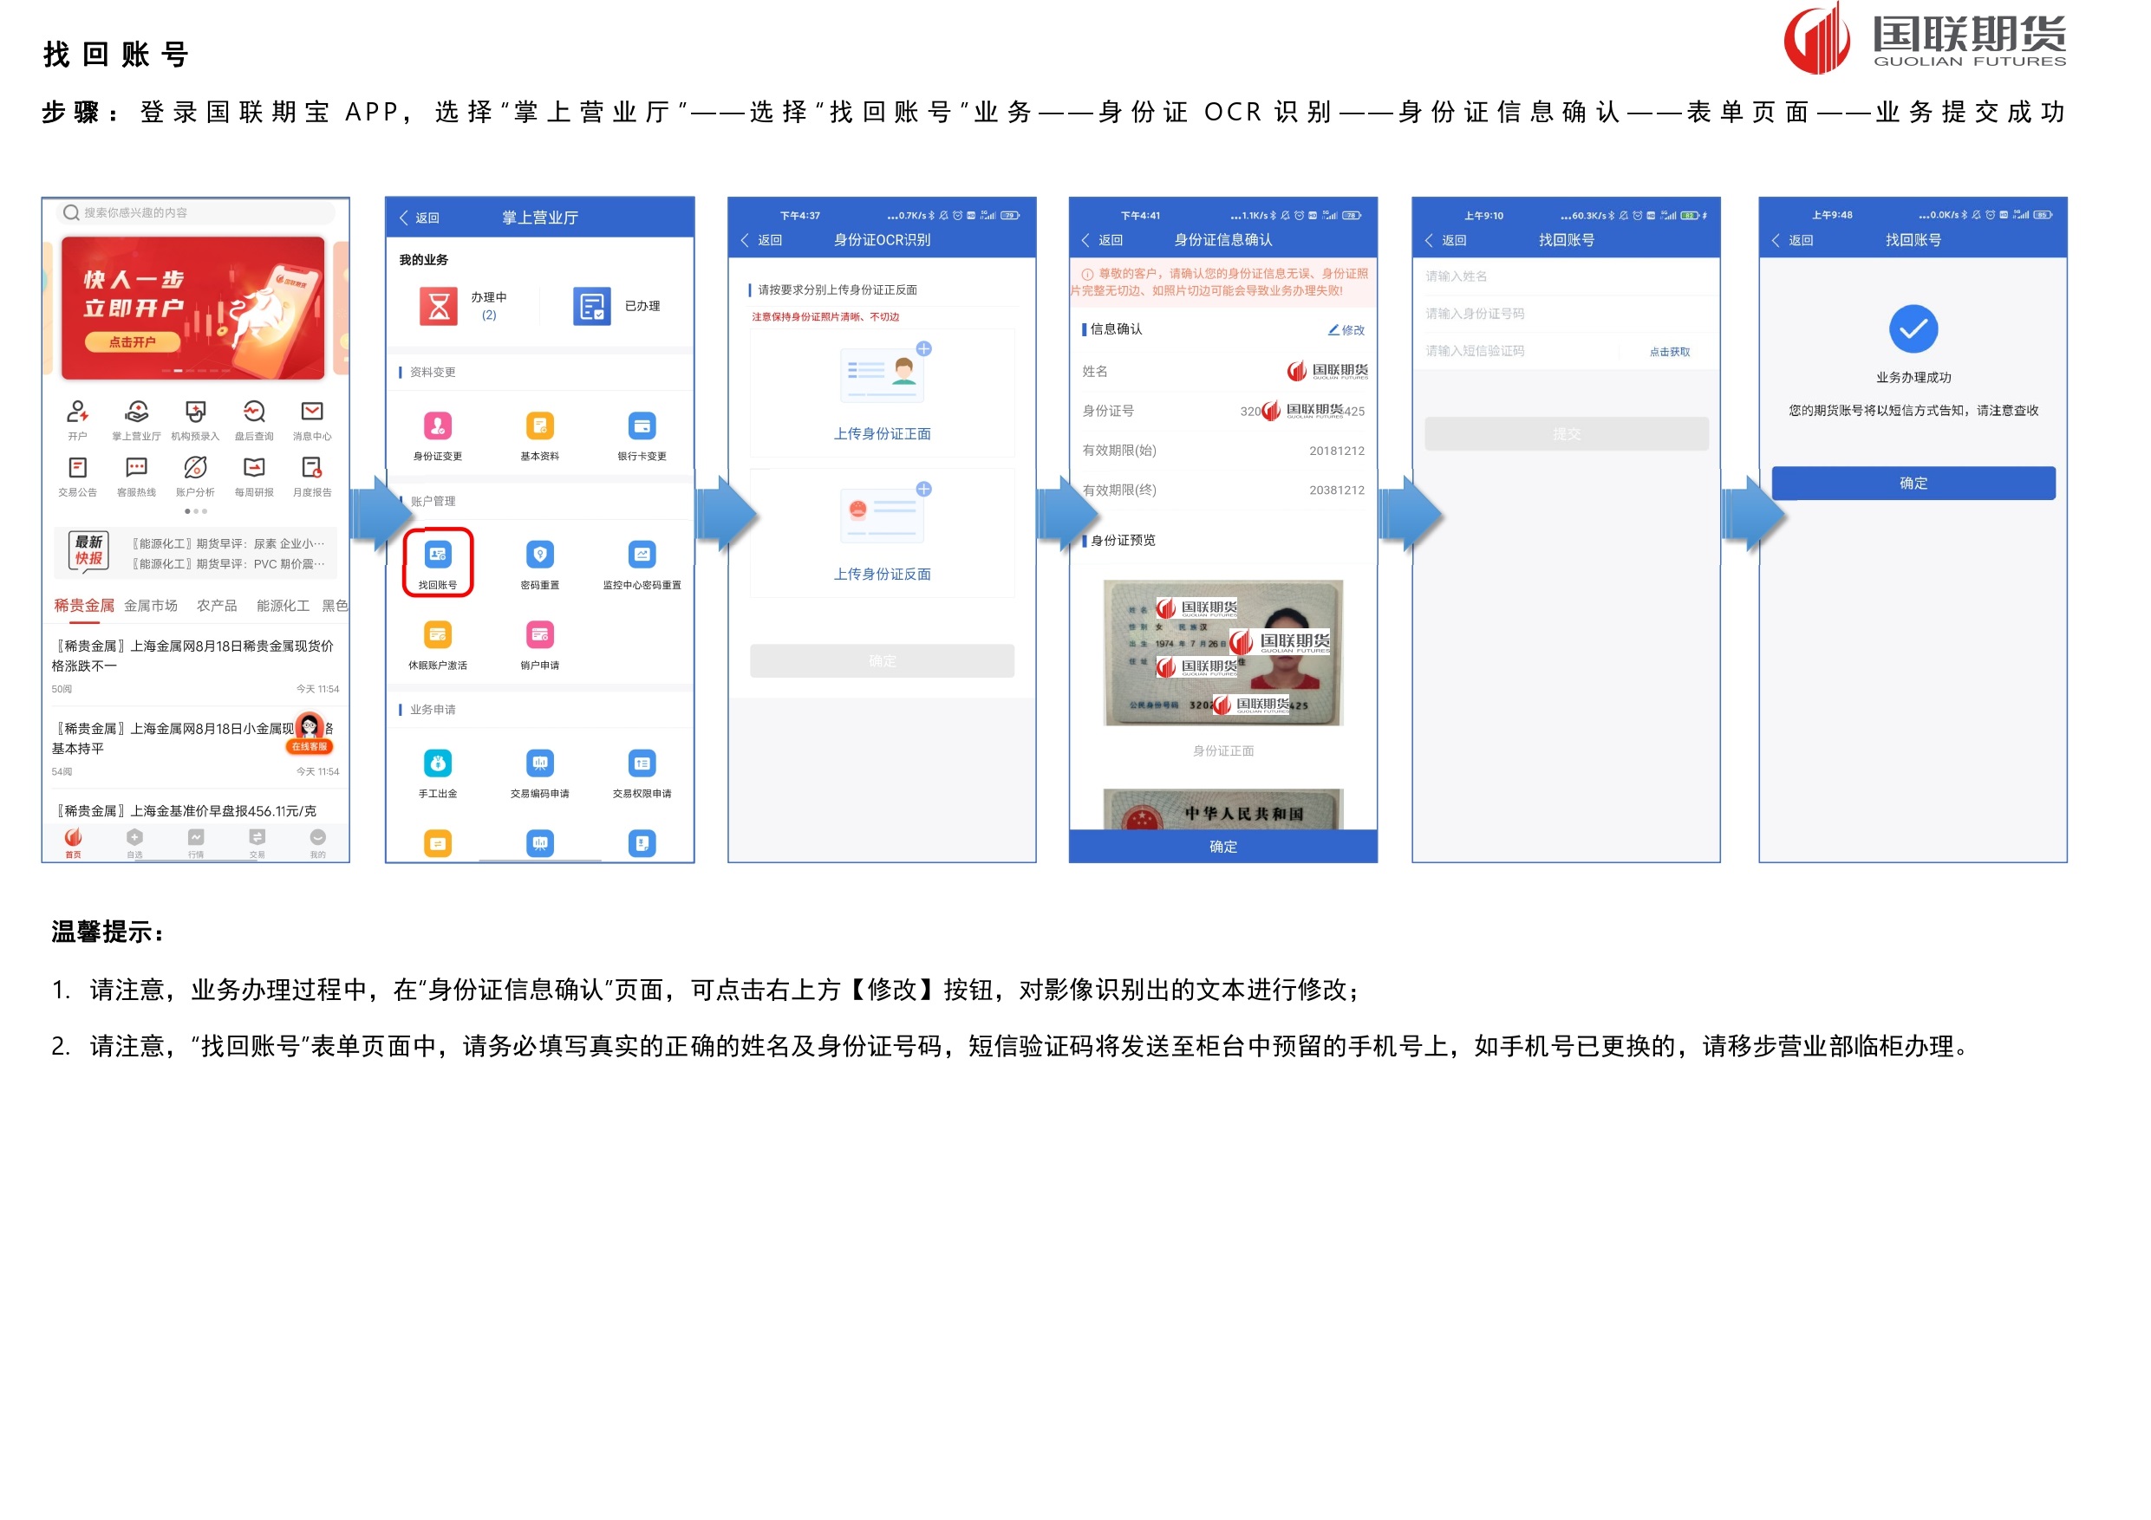Click 确定 on the 业务办理成功 screen
The height and width of the screenshot is (1520, 2151).
(1913, 484)
